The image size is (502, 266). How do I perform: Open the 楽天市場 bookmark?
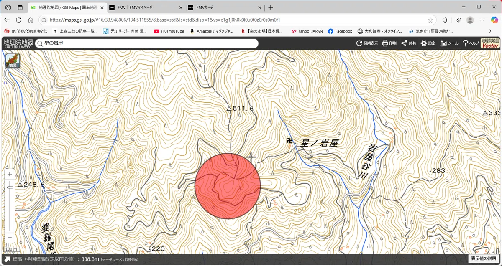click(x=262, y=31)
